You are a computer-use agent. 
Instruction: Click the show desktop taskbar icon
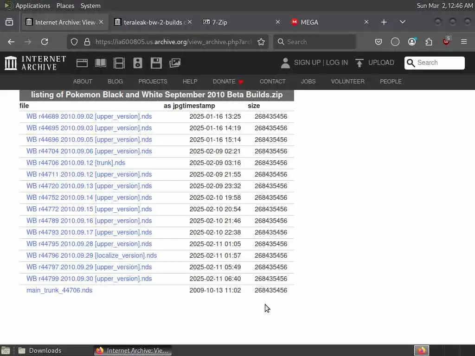[x=6, y=350]
